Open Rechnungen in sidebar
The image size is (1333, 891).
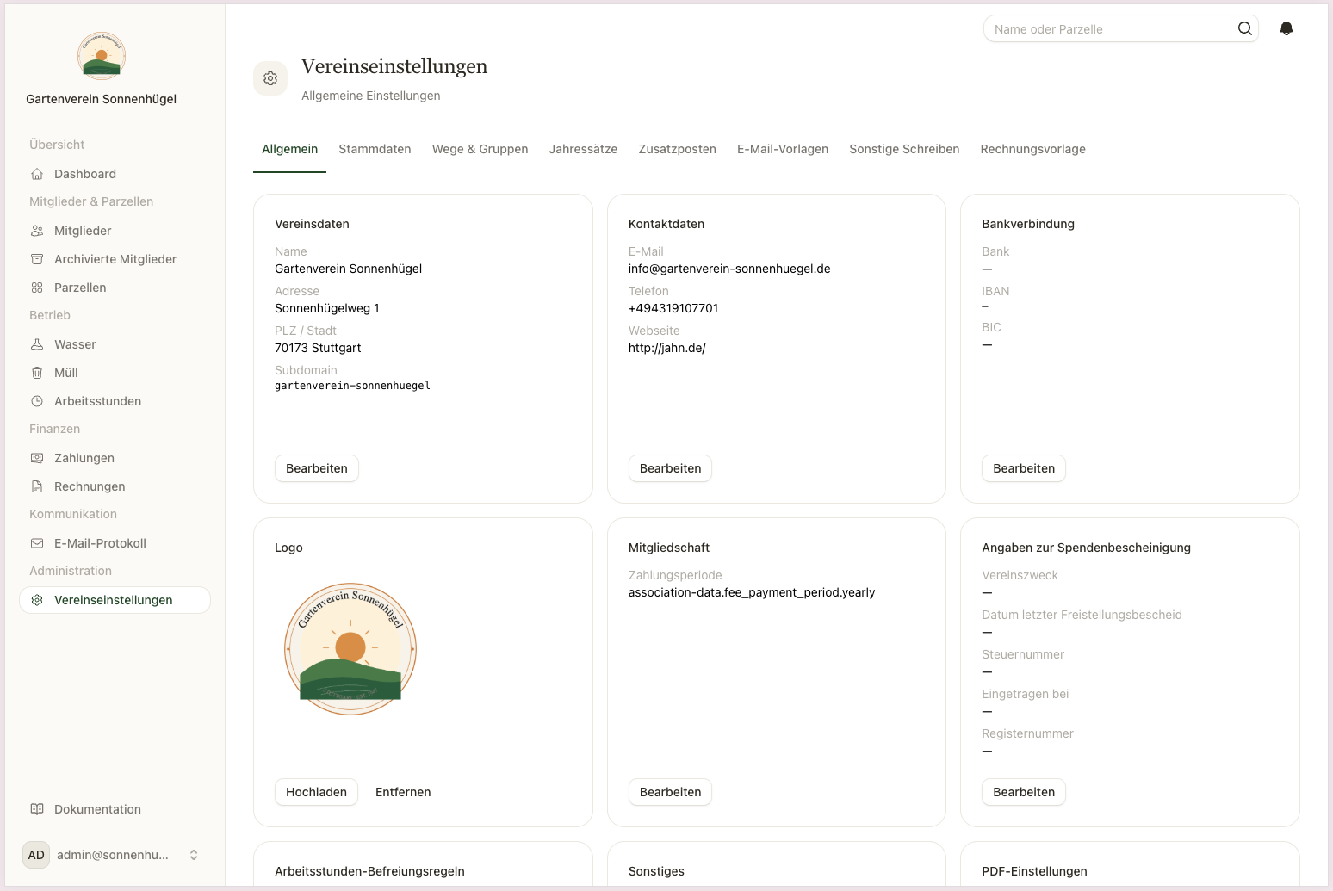tap(115, 486)
